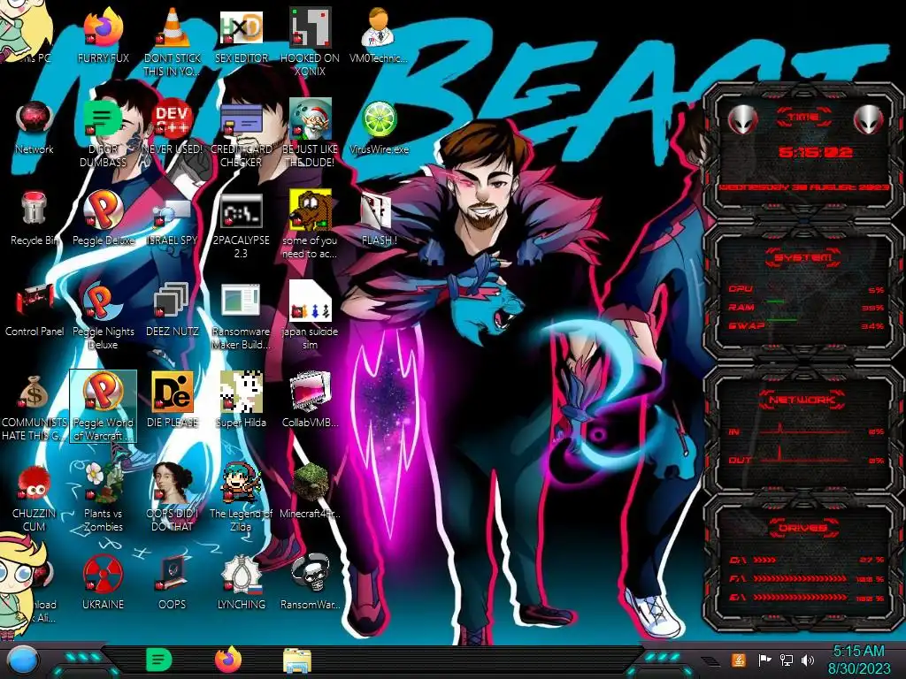Click the left alien head gadget logo

pos(742,120)
